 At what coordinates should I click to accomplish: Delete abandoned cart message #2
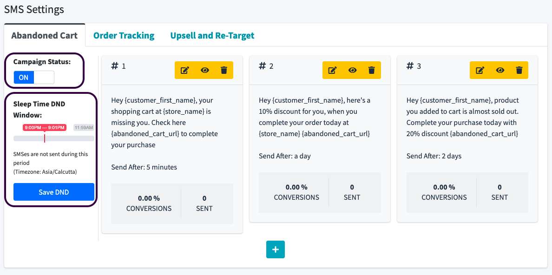(371, 70)
